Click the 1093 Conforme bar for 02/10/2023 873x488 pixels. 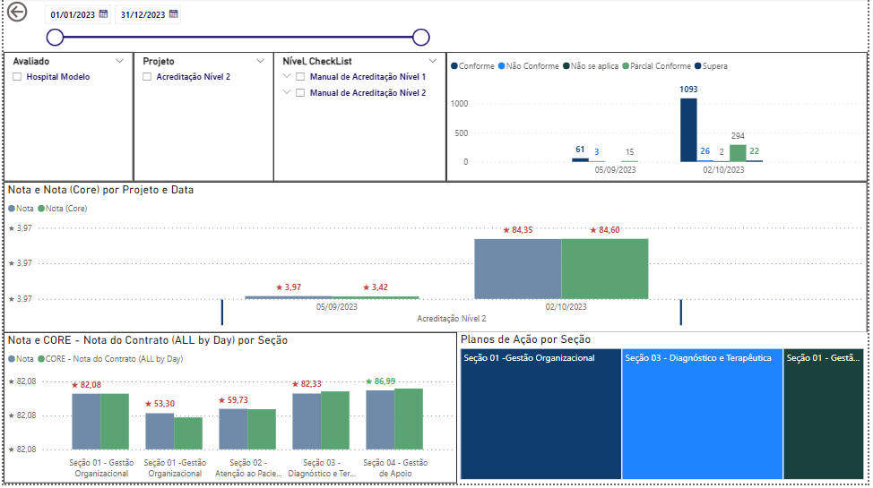(688, 130)
